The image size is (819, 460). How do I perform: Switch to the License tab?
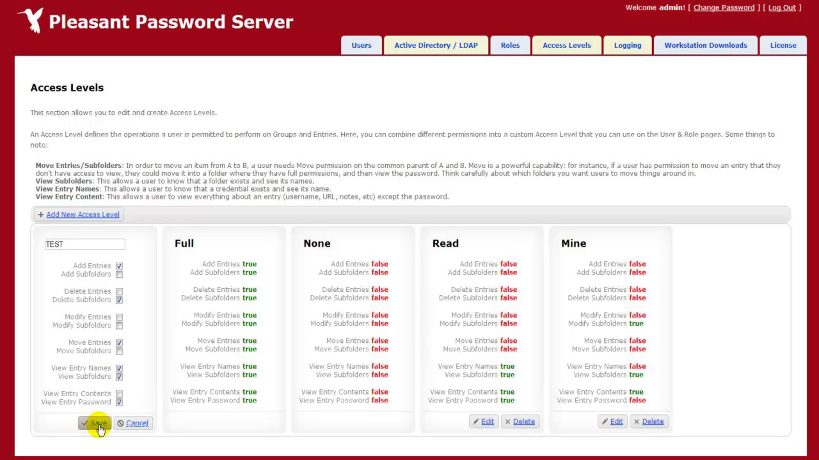(x=783, y=45)
